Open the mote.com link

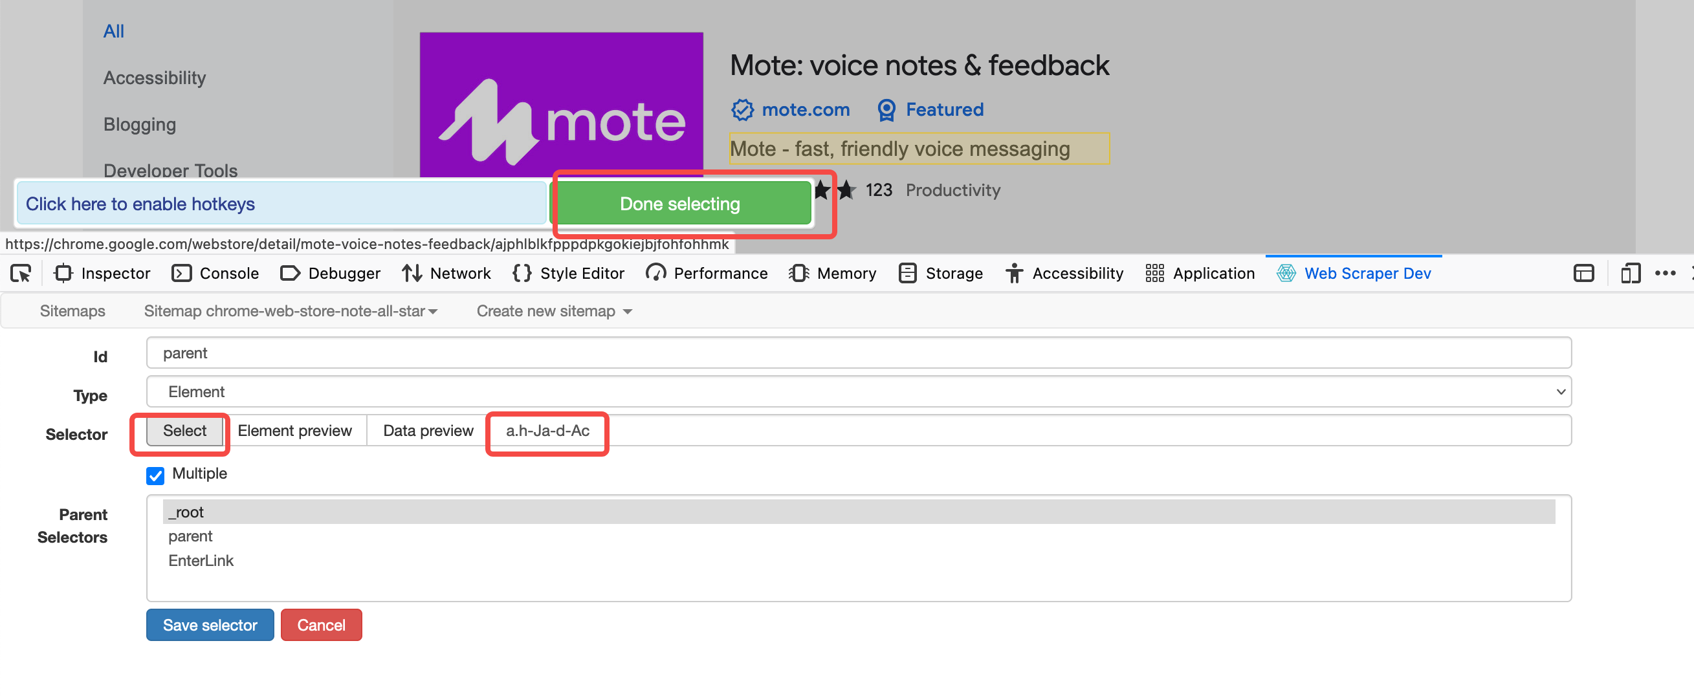click(x=805, y=110)
